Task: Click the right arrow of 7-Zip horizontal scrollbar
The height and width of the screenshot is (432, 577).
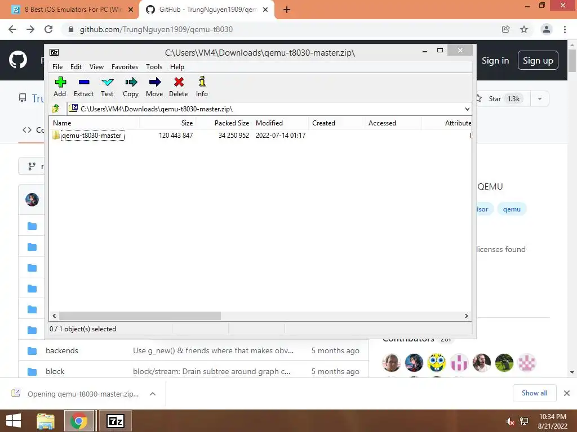Action: coord(466,316)
